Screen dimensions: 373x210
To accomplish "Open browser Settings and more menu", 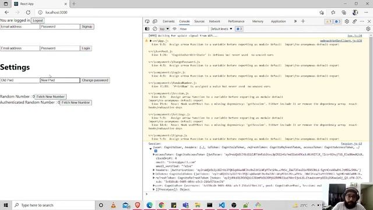I will [x=366, y=12].
